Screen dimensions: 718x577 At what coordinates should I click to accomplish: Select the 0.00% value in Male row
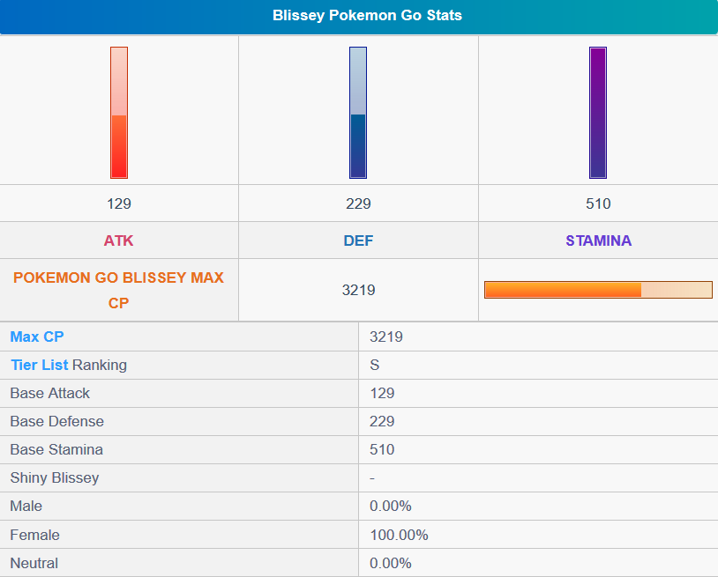point(391,507)
